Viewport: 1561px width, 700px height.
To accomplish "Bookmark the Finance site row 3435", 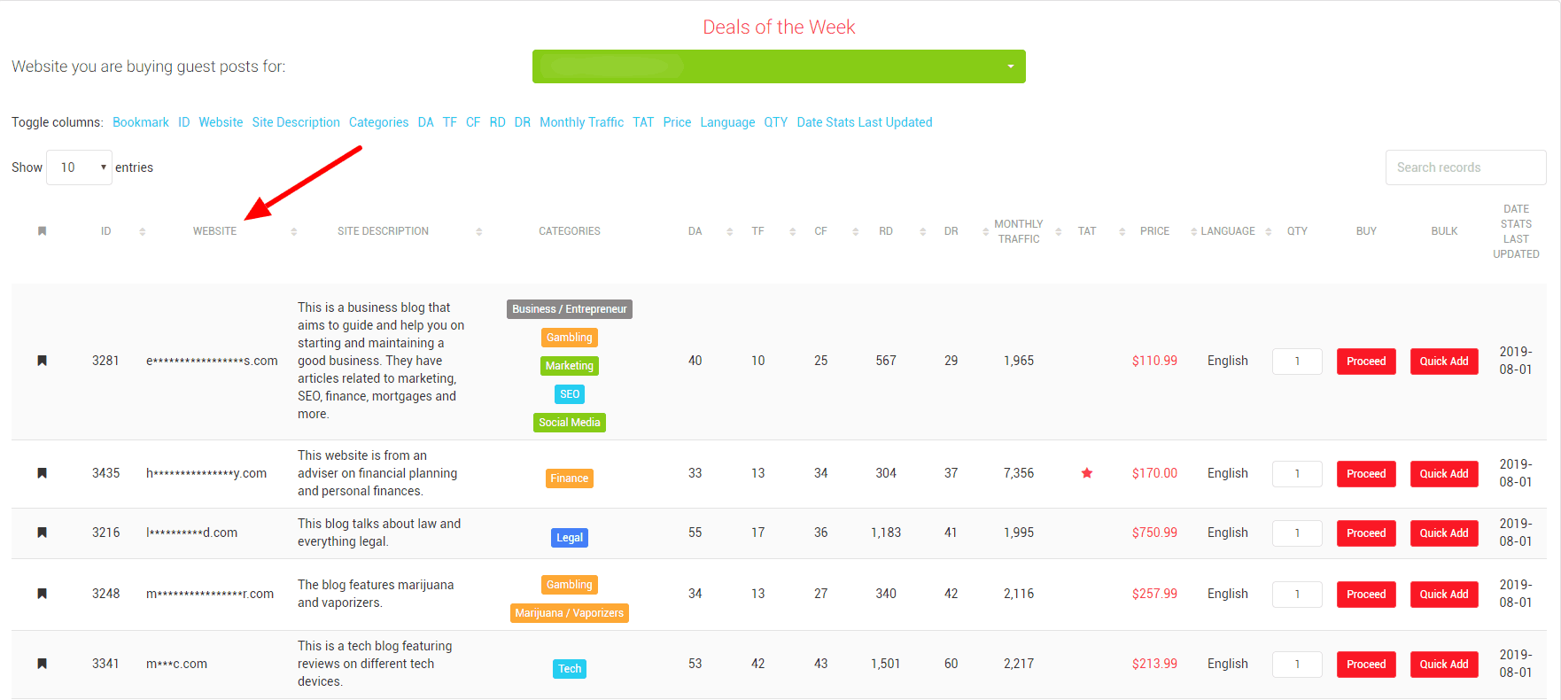I will coord(42,473).
